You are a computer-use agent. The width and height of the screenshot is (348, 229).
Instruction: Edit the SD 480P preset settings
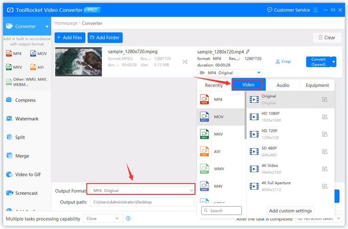coord(324,151)
